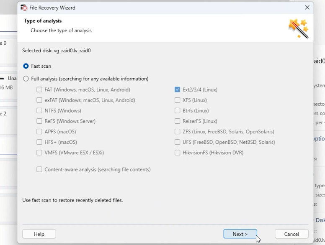This screenshot has width=325, height=245.
Task: Click 'Choose the type of analysis' subtitle
Action: coord(61,31)
